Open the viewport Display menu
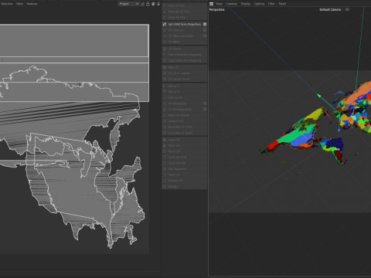Image resolution: width=371 pixels, height=278 pixels. click(246, 4)
